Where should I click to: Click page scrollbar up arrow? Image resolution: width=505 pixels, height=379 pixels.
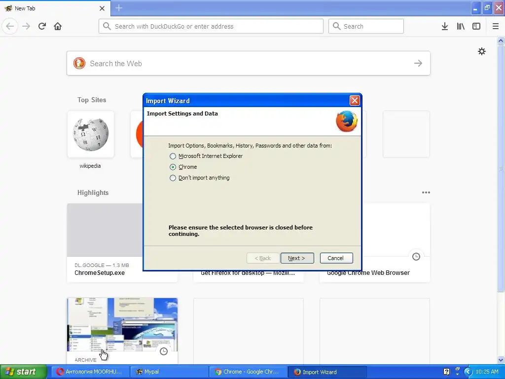(501, 40)
